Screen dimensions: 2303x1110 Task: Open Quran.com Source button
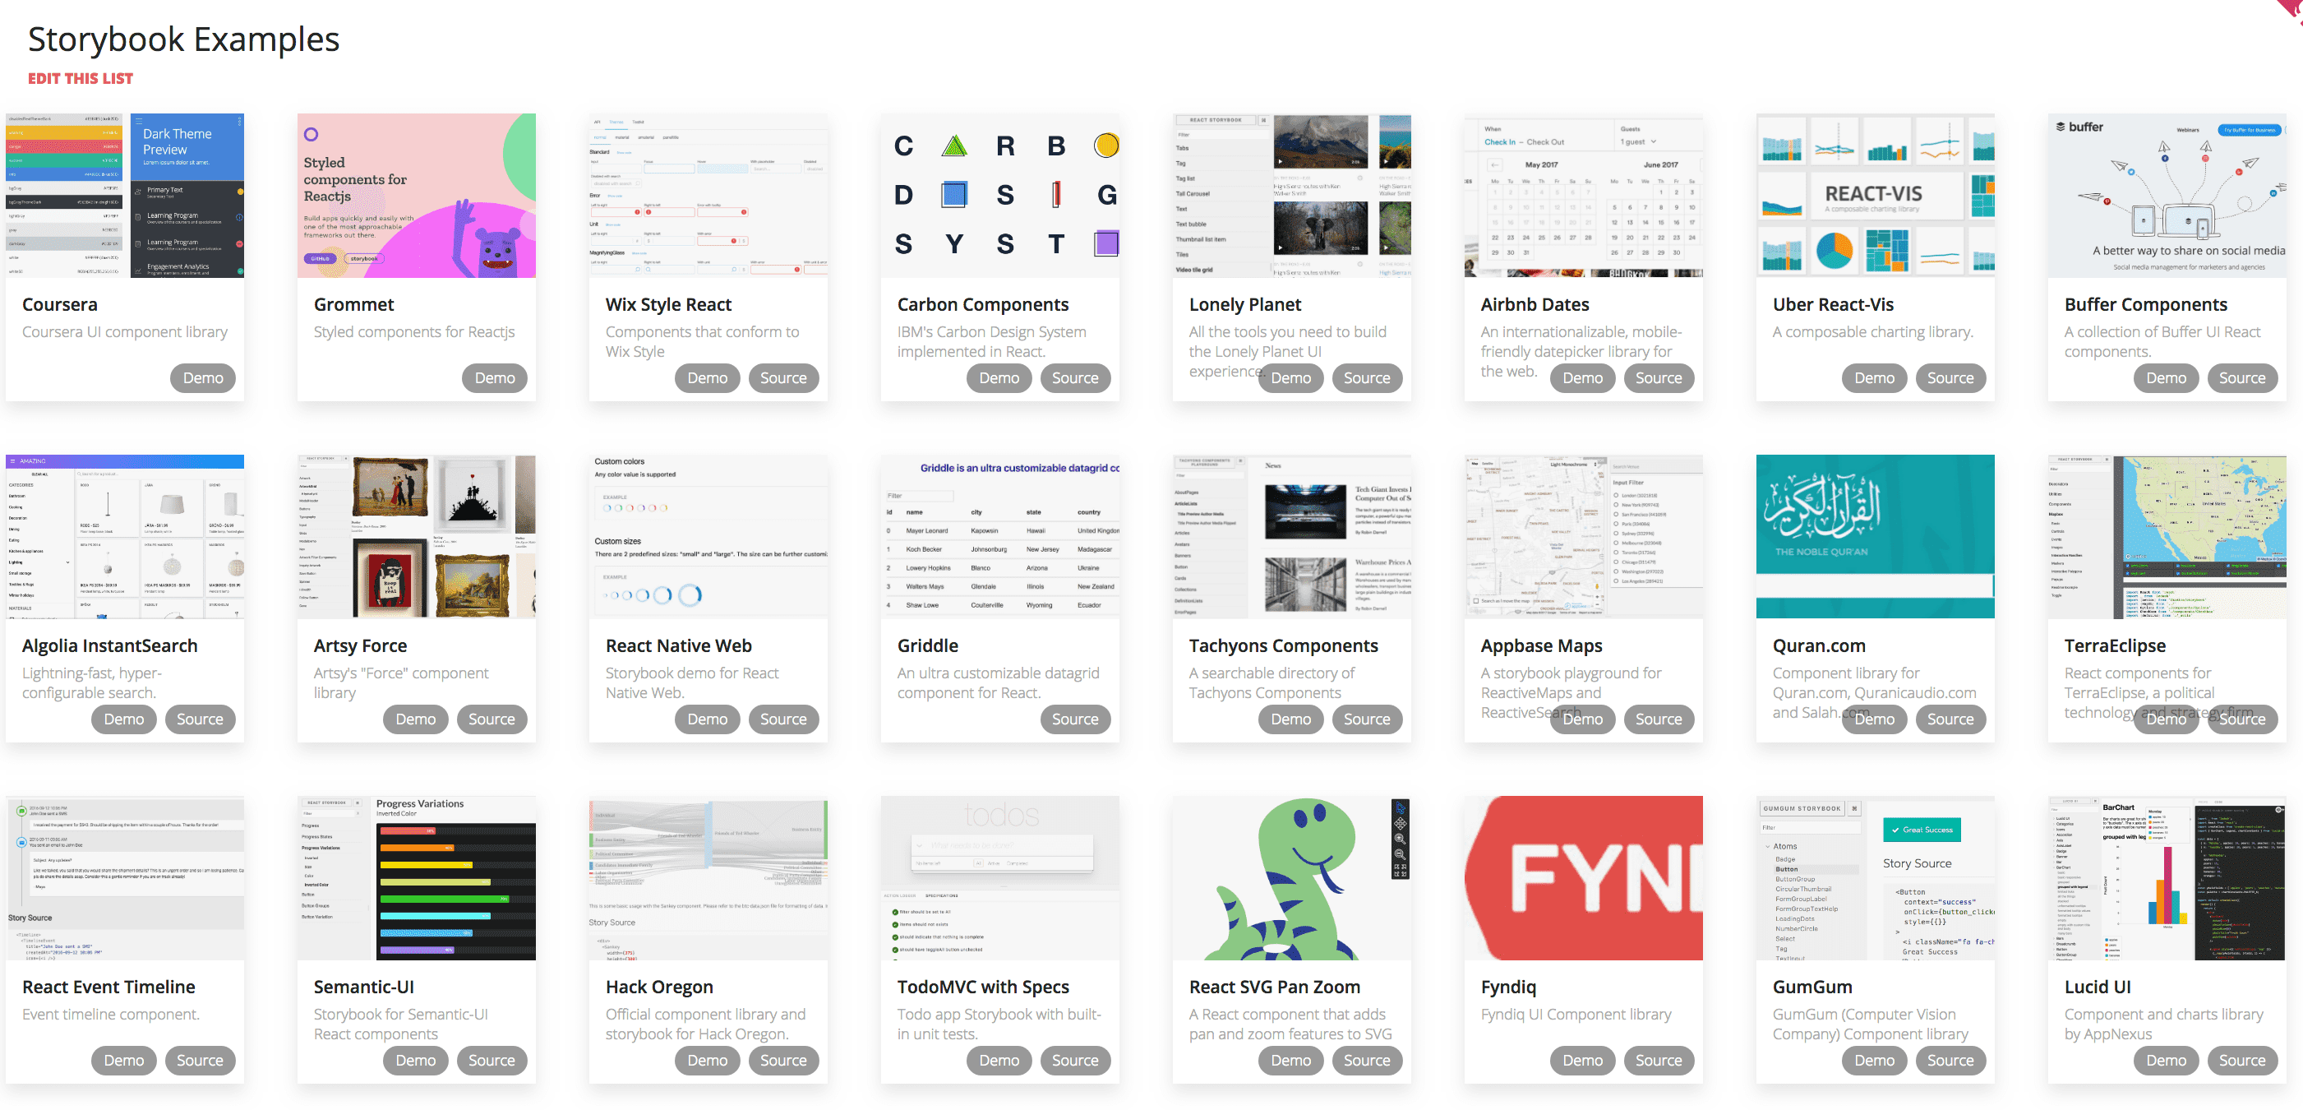(1950, 719)
